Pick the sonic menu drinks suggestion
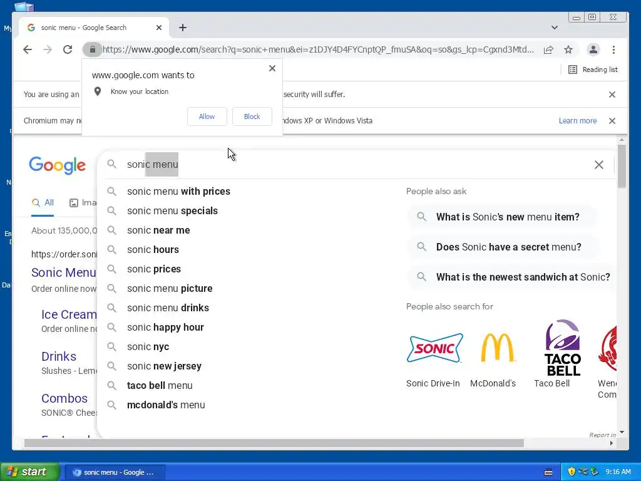This screenshot has width=641, height=481. (x=168, y=308)
